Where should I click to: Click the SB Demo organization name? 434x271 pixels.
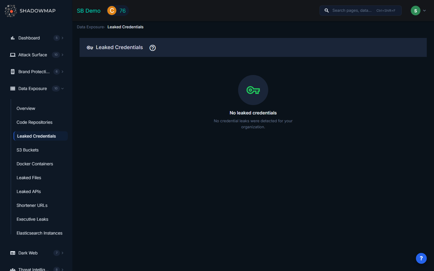89,11
